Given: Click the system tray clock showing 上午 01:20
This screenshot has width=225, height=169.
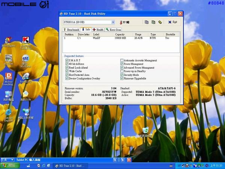Looking at the screenshot, I should point(217,166).
